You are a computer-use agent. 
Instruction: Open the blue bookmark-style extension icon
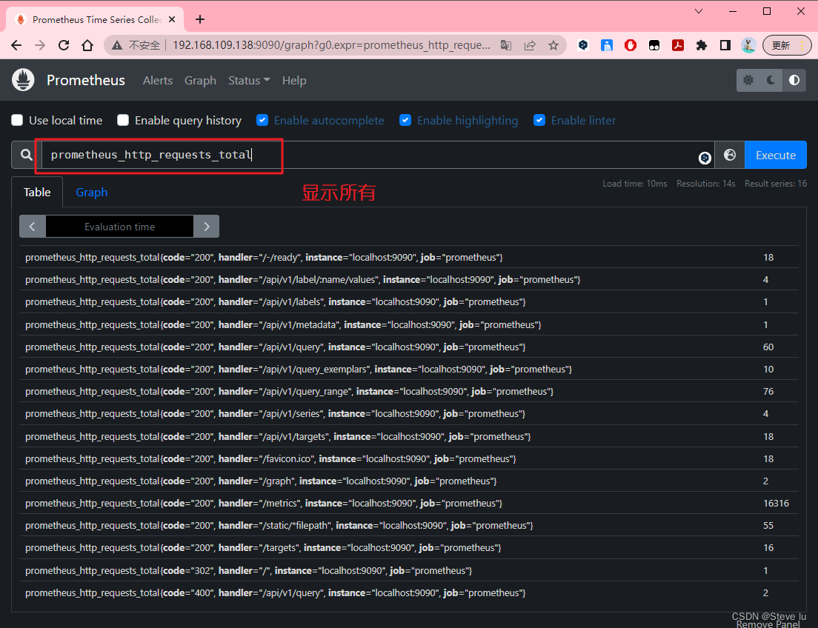[x=607, y=45]
